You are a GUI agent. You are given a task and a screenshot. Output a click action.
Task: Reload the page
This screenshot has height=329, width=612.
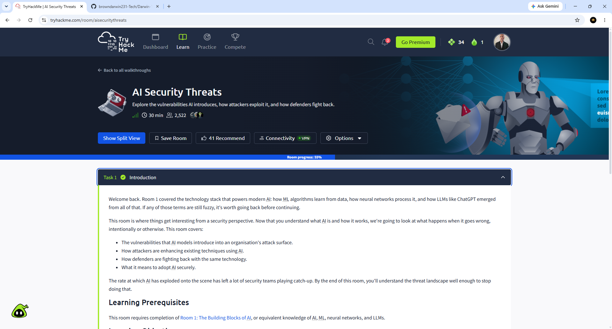coord(30,20)
